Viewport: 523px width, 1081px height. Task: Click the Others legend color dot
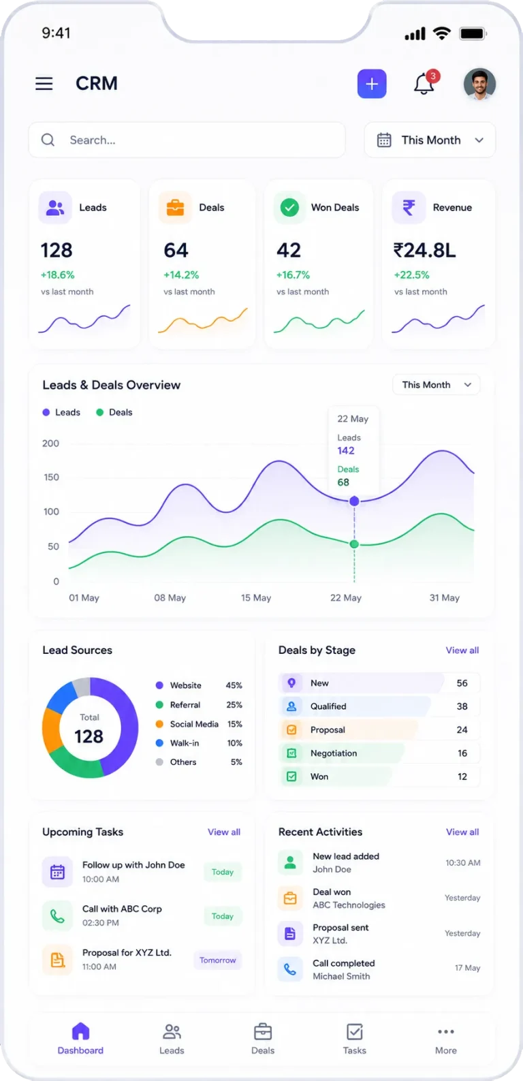159,762
